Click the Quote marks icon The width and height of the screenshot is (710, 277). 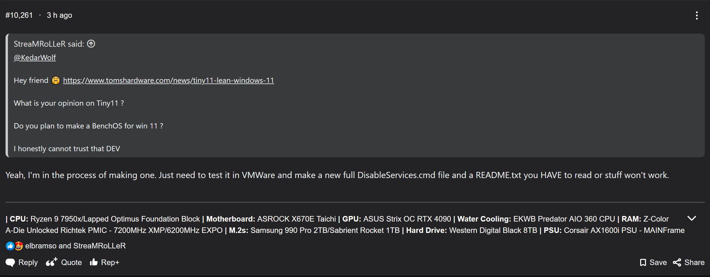tap(51, 262)
